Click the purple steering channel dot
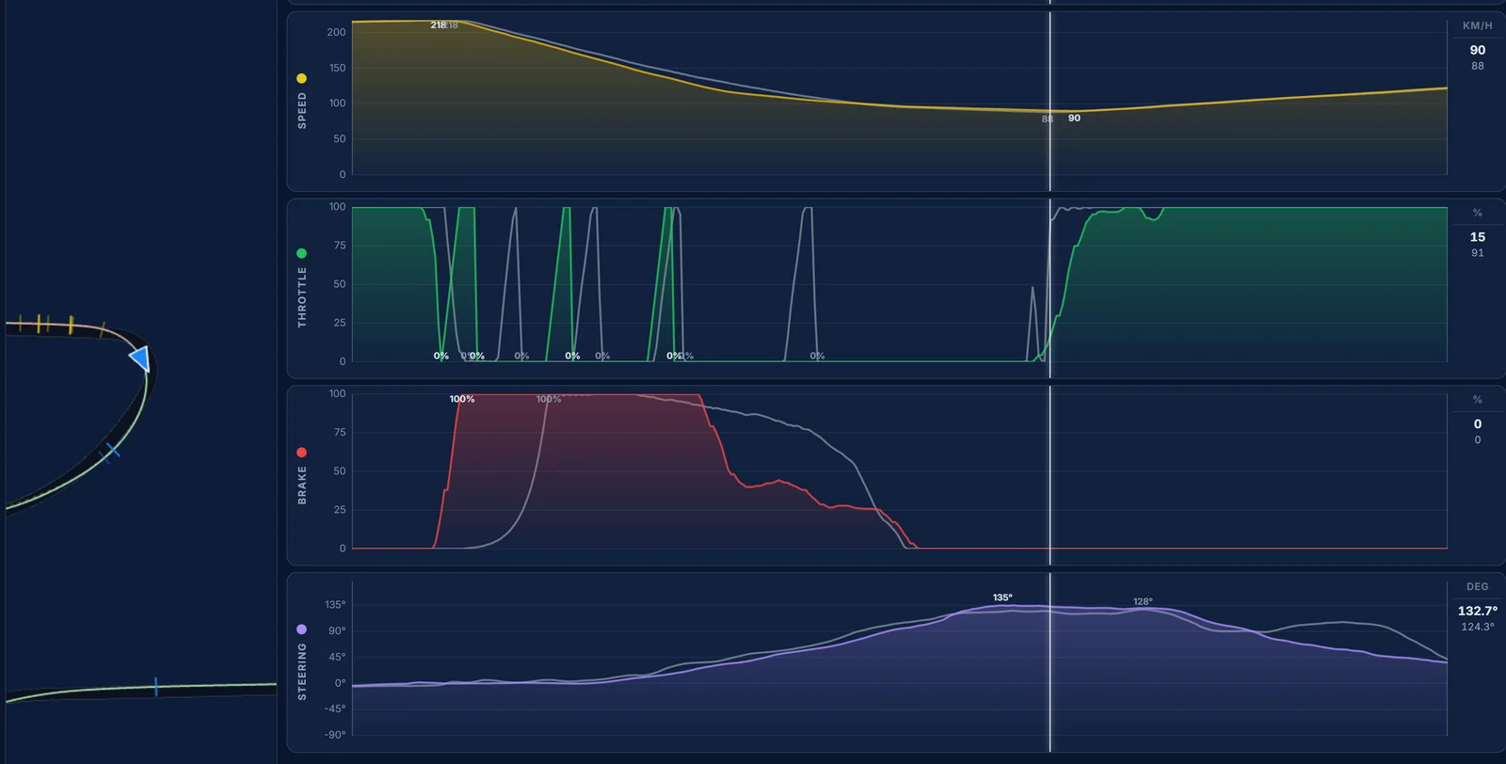 tap(301, 629)
